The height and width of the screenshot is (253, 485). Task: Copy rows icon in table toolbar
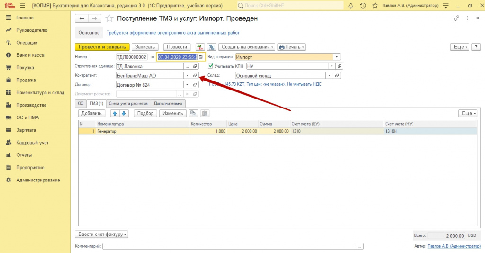click(193, 114)
